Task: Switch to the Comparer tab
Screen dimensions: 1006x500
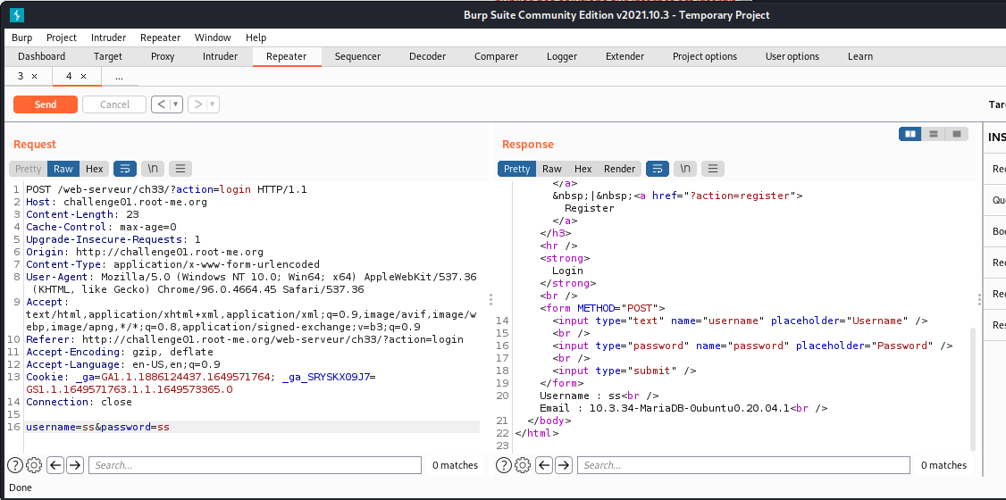Action: [497, 56]
